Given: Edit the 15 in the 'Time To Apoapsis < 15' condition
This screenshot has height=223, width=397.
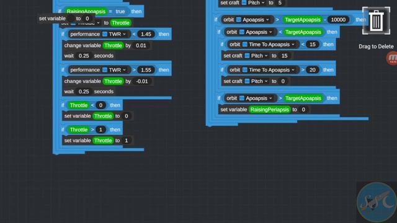Looking at the screenshot, I should 313,45.
